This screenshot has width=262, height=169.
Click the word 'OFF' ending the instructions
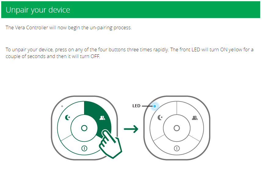(95, 56)
